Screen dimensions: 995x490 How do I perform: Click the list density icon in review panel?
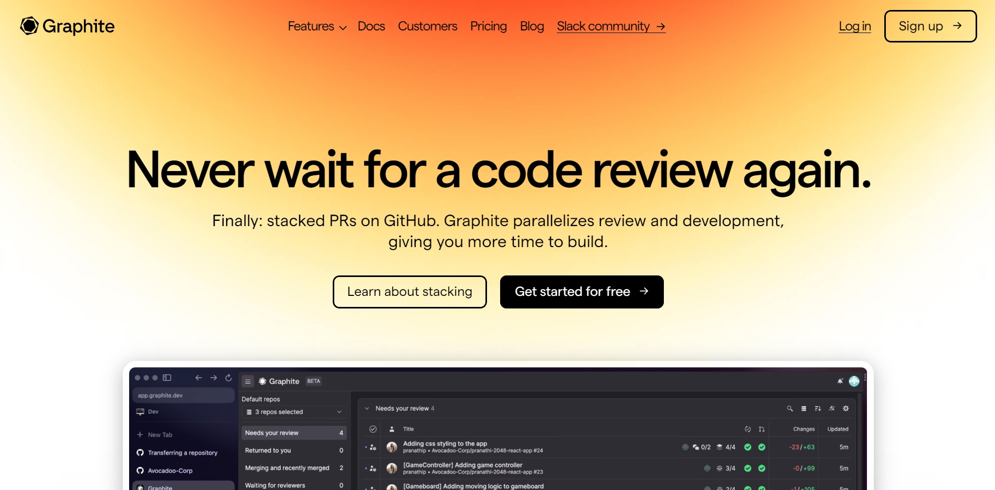(x=804, y=409)
